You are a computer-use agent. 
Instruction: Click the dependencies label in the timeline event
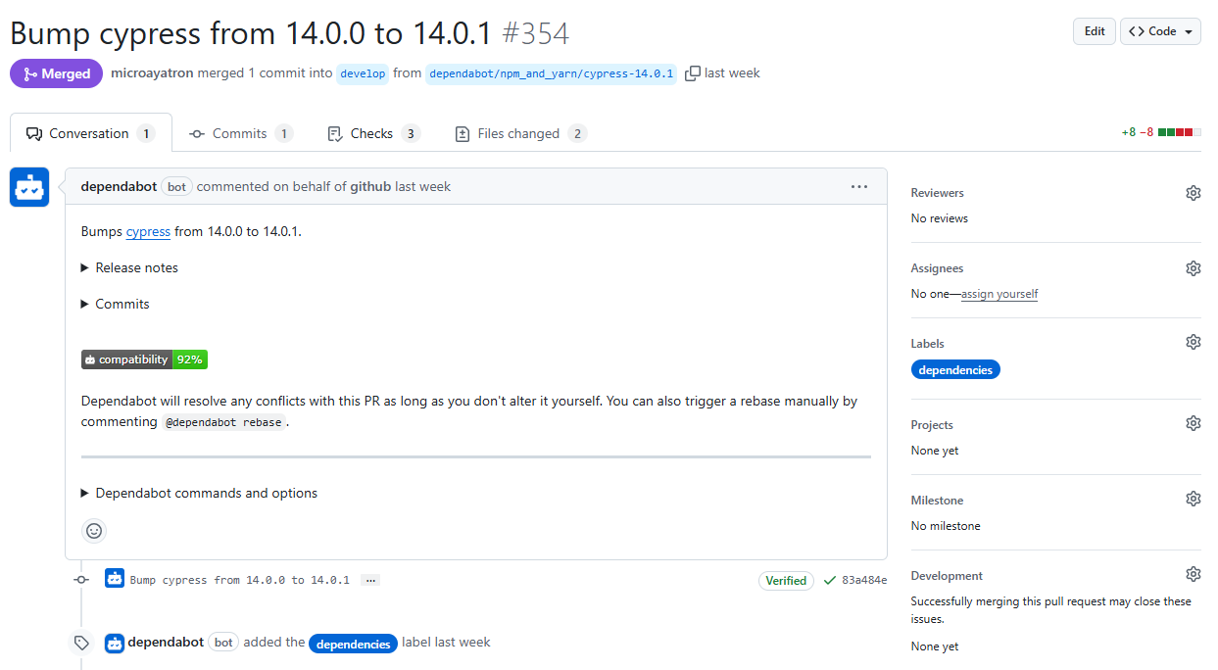point(353,644)
